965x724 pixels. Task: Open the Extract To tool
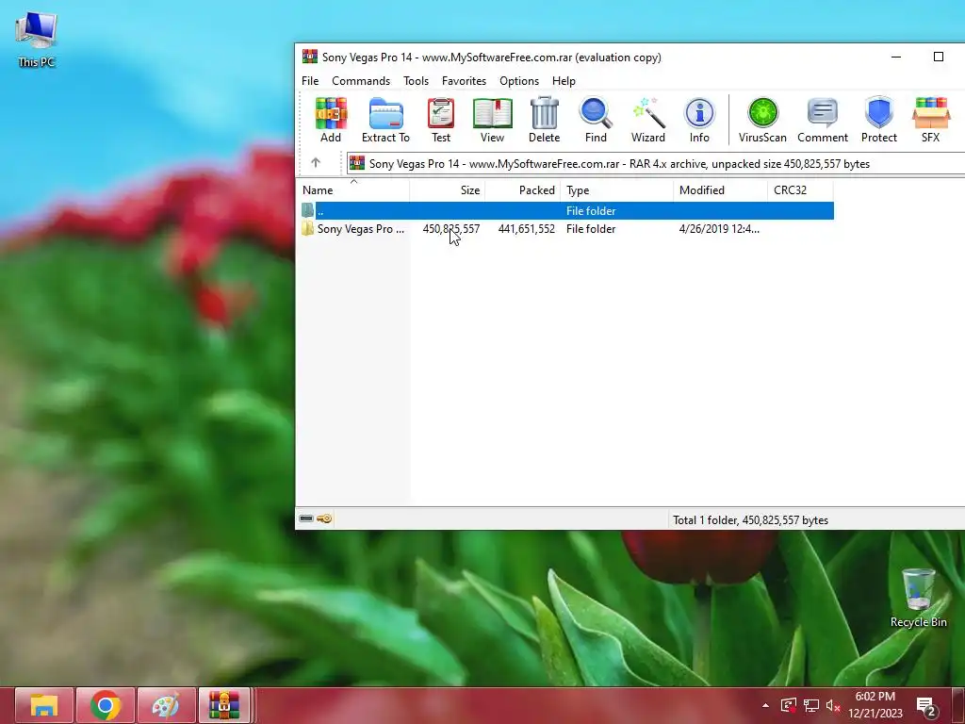click(x=385, y=120)
